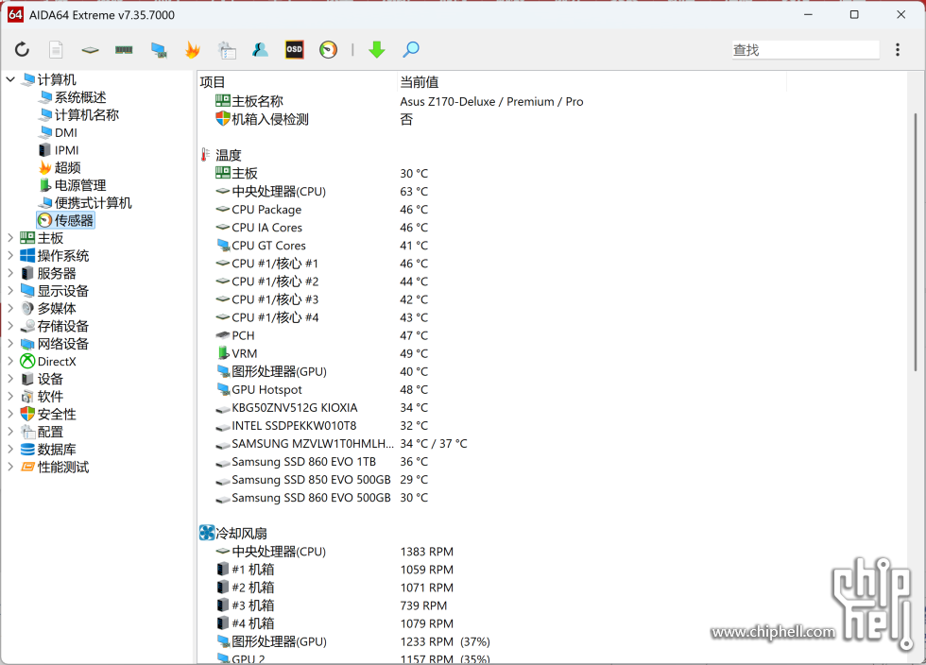Click the Report page icon
The width and height of the screenshot is (926, 665).
pyautogui.click(x=56, y=50)
